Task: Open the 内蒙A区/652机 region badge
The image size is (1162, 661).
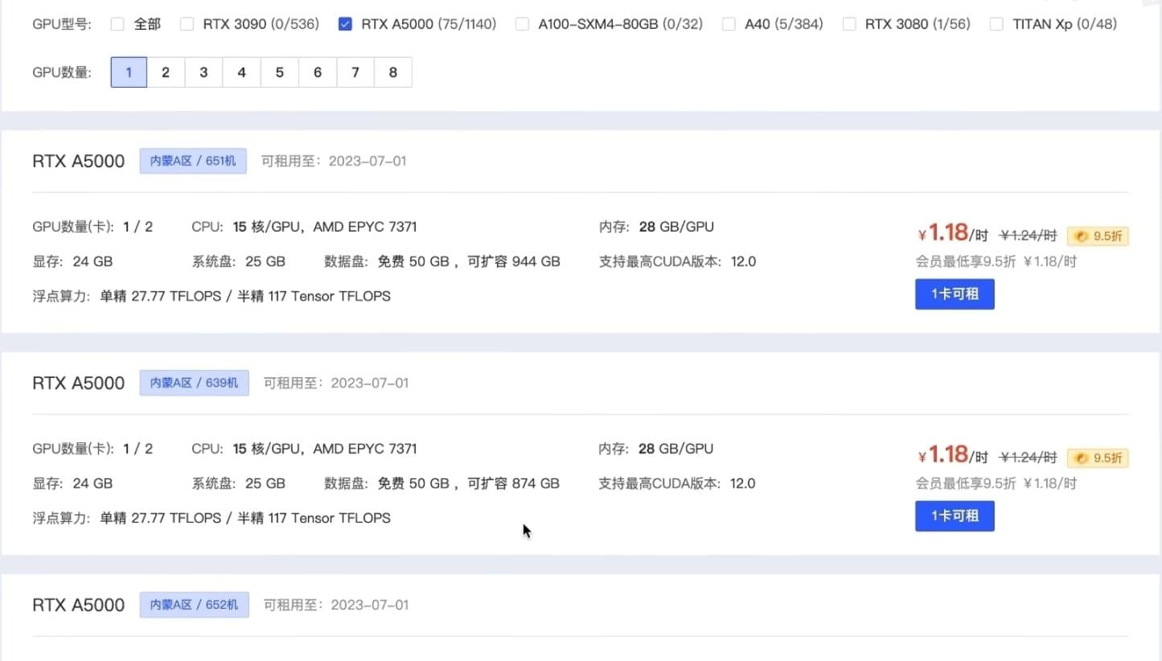Action: tap(194, 604)
